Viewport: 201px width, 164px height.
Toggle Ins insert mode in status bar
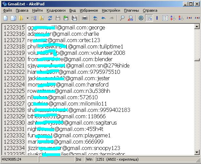click(79, 160)
